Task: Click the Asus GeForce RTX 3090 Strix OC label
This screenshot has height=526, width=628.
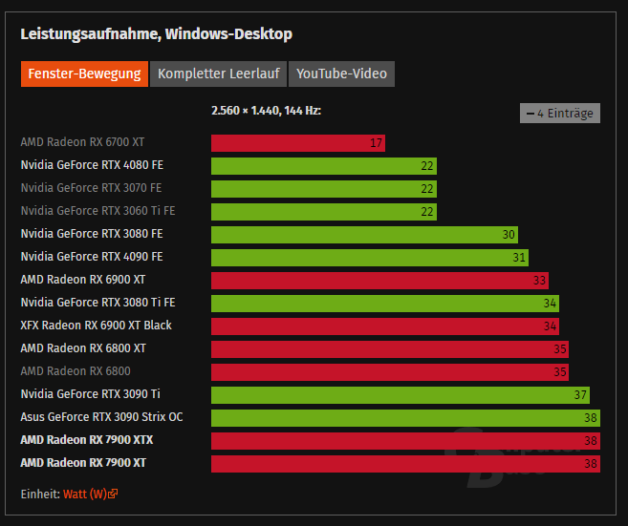Action: tap(101, 417)
